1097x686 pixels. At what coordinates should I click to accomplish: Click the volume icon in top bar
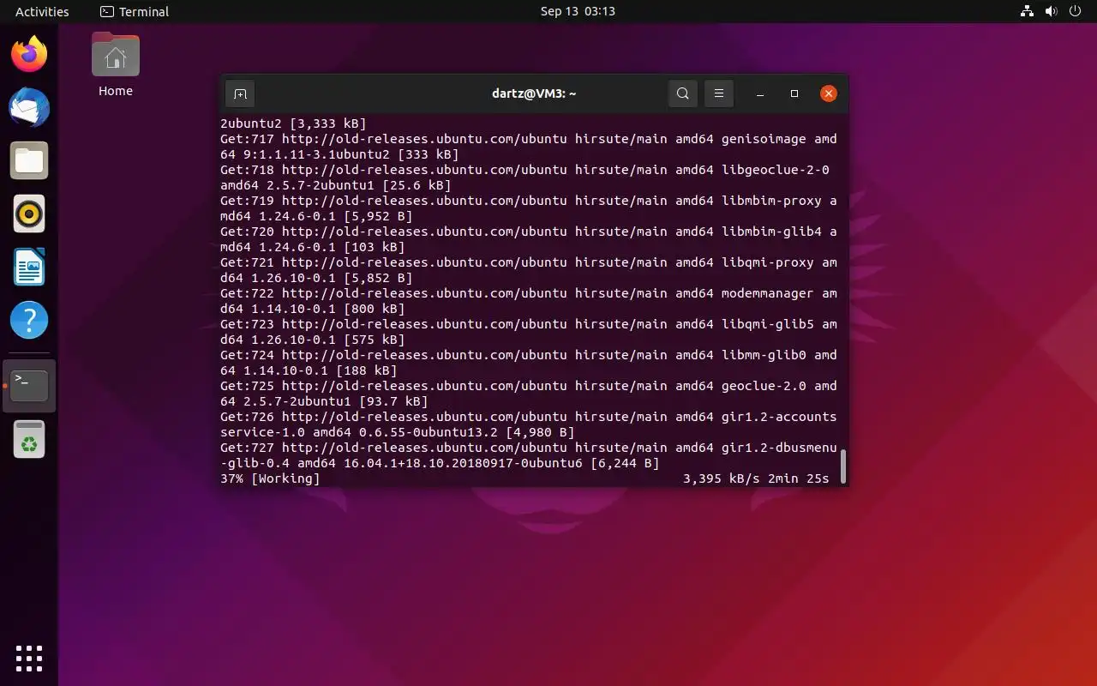[x=1052, y=11]
